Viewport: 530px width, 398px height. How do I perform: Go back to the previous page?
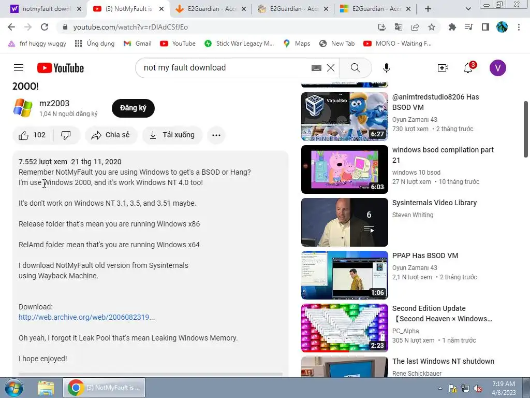tap(11, 27)
